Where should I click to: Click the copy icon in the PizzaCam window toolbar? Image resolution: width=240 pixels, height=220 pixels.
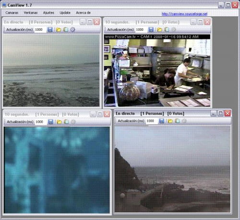click(167, 30)
